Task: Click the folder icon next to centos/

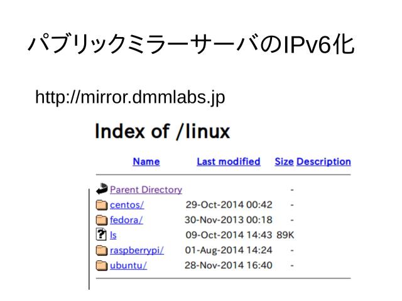Action: pos(102,204)
